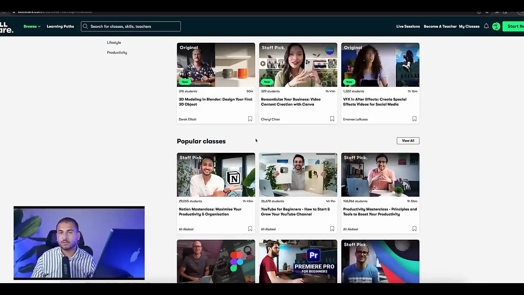524x295 pixels.
Task: Open title 'Notion Masterclass: Maximise Your Productivity & Organisation'
Action: [x=210, y=211]
